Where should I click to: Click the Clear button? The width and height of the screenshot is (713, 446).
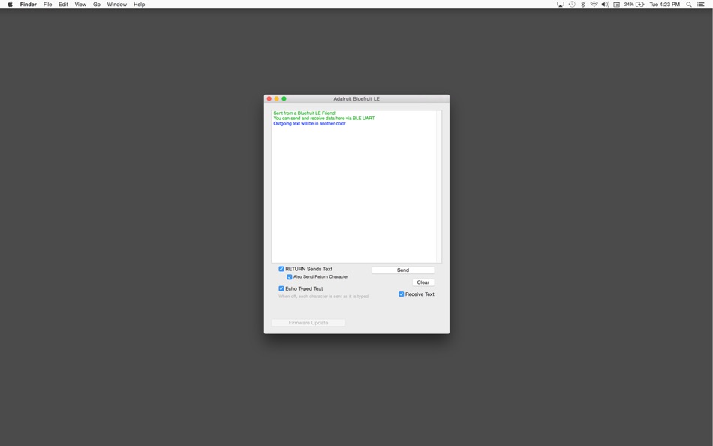tap(423, 282)
